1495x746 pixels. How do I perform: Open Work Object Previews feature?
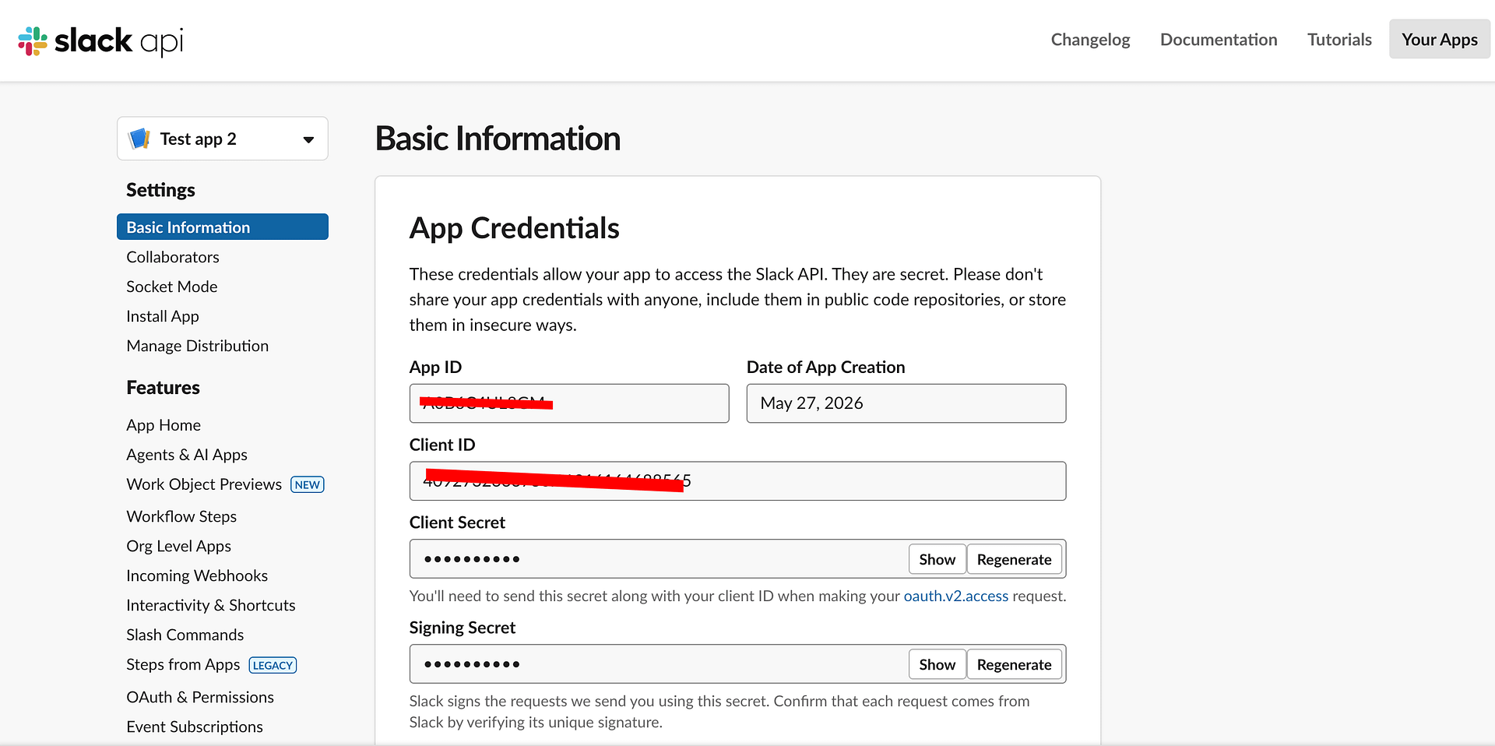[204, 484]
